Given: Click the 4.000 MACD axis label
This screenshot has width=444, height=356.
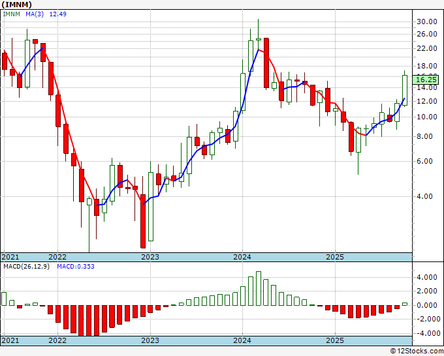Looking at the screenshot, I should coord(426,277).
